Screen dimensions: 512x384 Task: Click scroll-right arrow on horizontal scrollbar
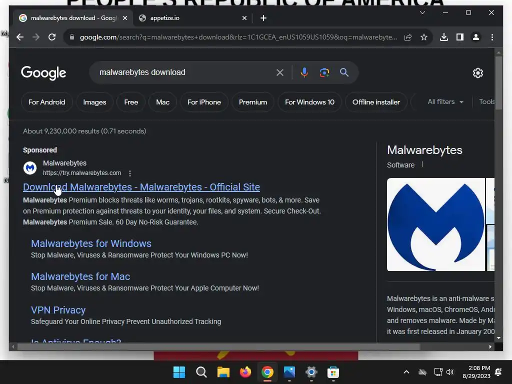(490, 347)
